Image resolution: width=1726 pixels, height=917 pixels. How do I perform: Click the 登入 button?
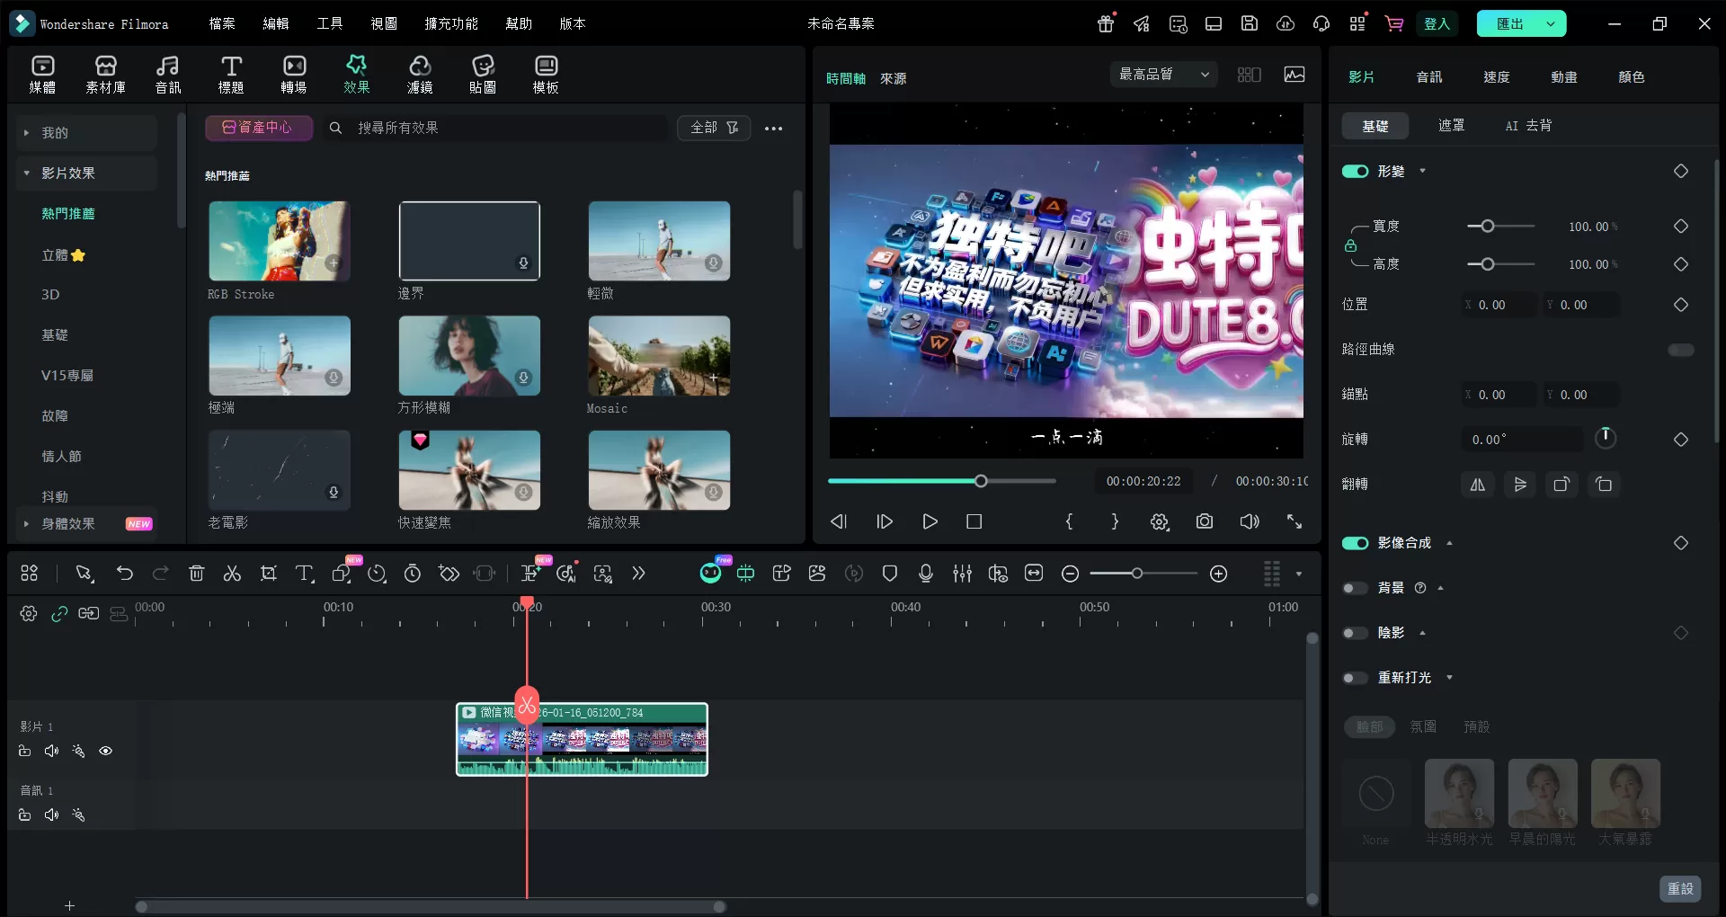point(1437,23)
